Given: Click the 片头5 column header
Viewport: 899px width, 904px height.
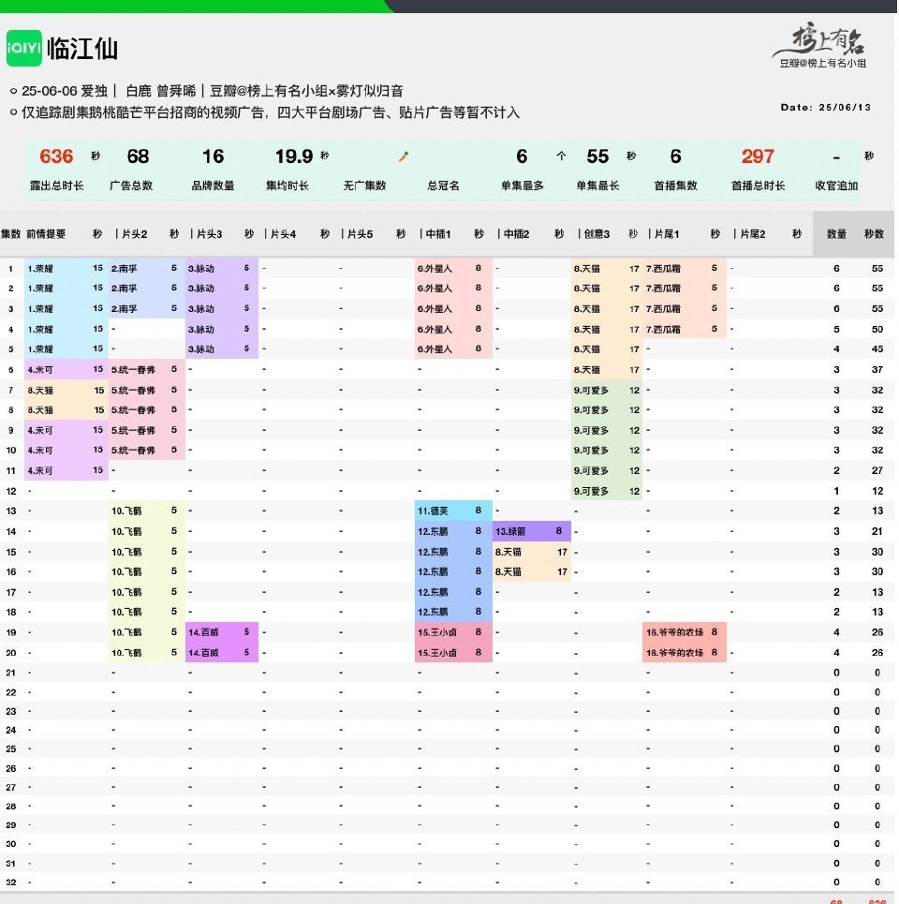Looking at the screenshot, I should point(360,234).
